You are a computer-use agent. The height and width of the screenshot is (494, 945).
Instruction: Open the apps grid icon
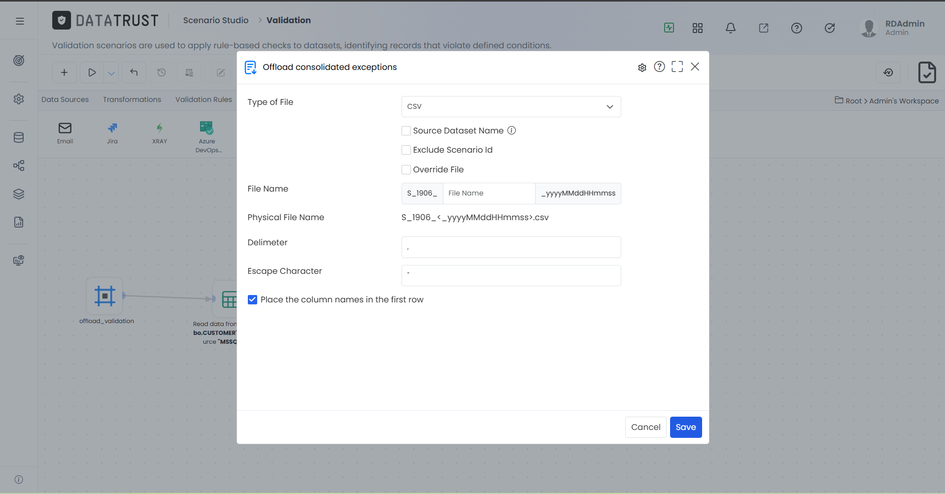[697, 28]
